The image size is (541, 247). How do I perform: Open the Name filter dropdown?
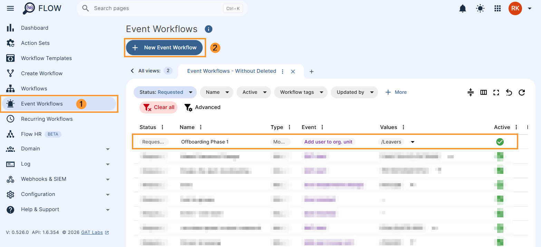pyautogui.click(x=216, y=92)
